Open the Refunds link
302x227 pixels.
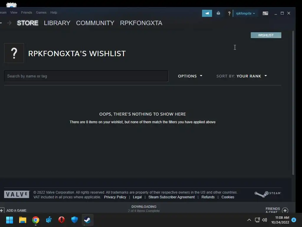coord(208,197)
